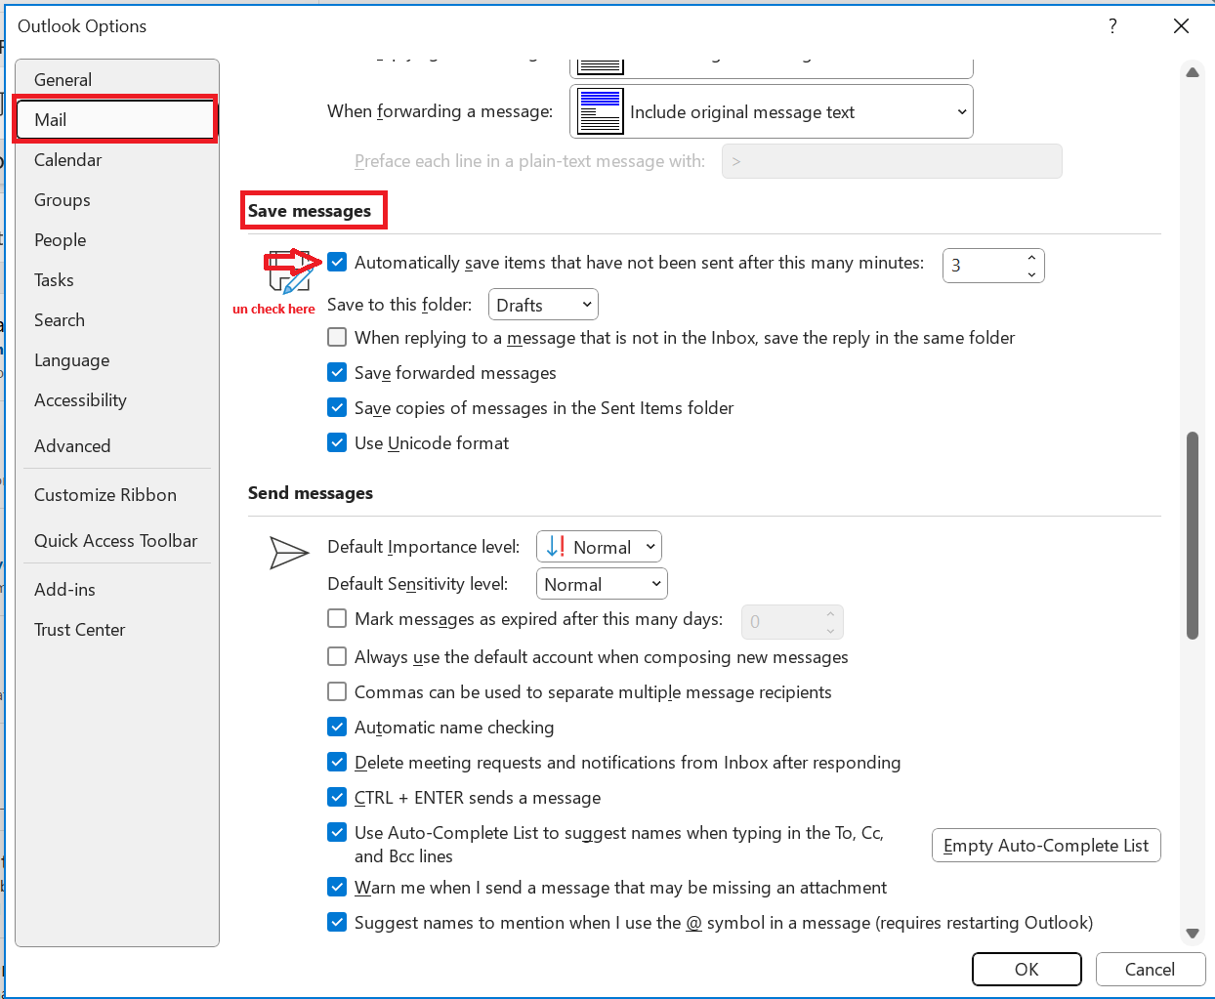This screenshot has width=1215, height=999.
Task: Open Customize Ribbon options
Action: (117, 495)
